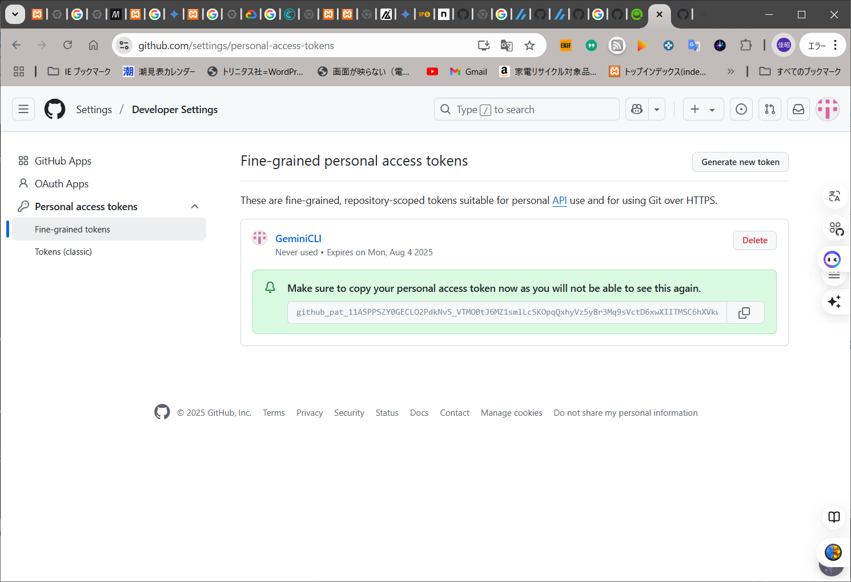This screenshot has width=851, height=582.
Task: Delete the GeminiCLI token
Action: pyautogui.click(x=754, y=240)
